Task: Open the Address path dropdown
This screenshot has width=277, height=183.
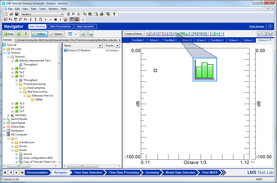Action: 120,40
